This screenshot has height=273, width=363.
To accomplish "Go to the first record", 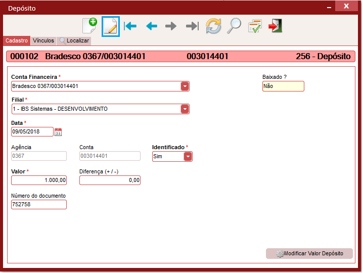I will (x=130, y=26).
